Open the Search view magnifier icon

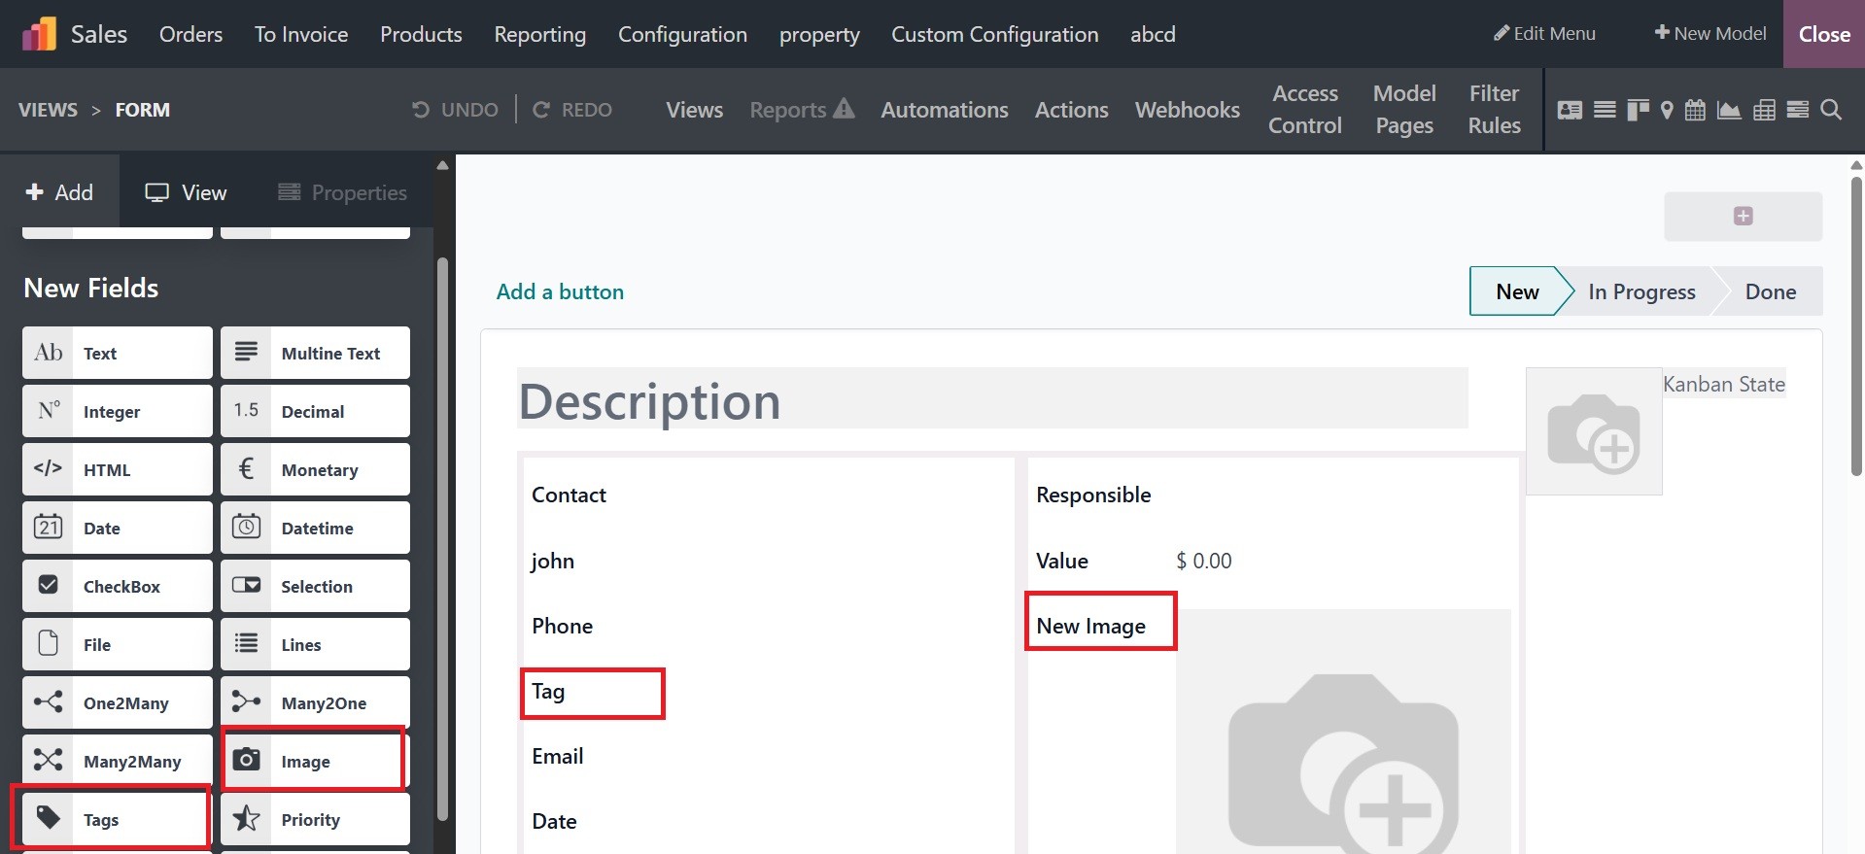tap(1831, 110)
